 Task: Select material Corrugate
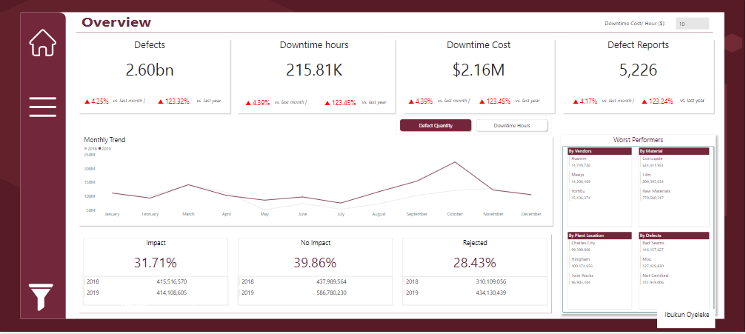[x=652, y=158]
